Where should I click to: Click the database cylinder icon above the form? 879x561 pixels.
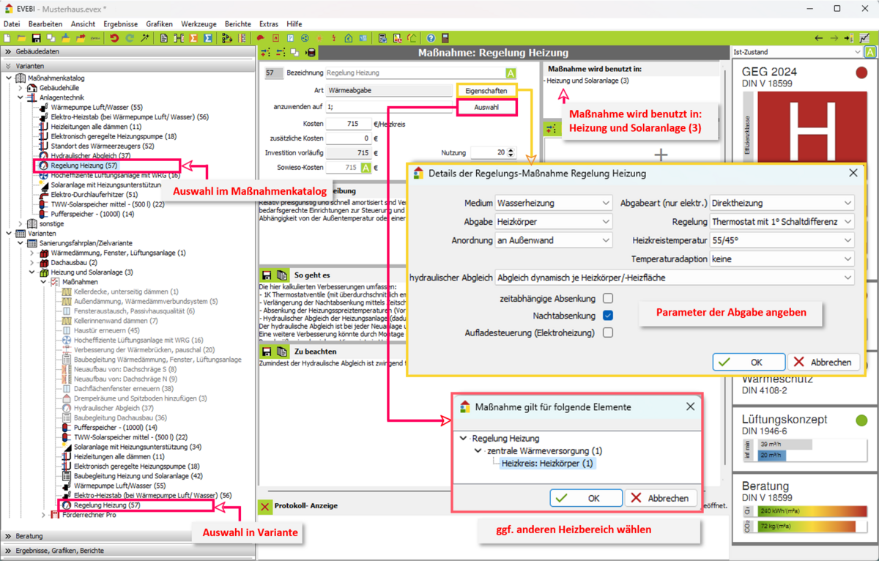311,53
